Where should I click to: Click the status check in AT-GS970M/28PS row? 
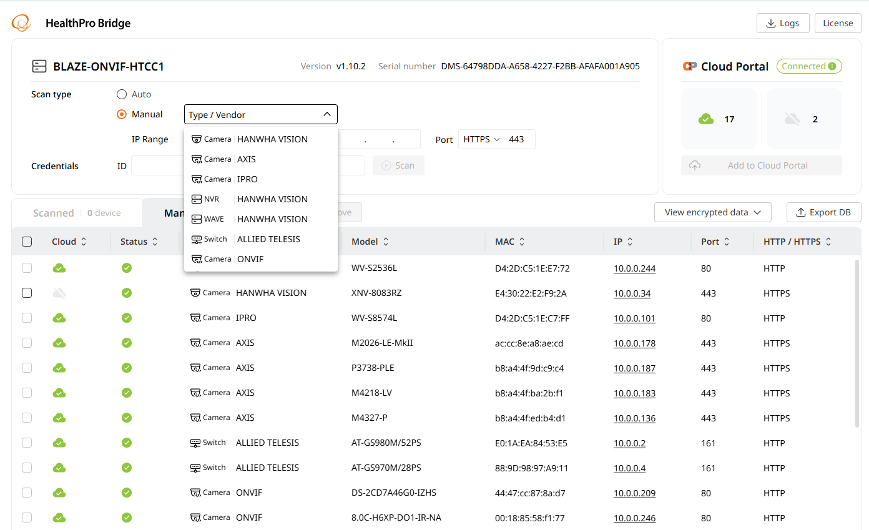pos(127,468)
